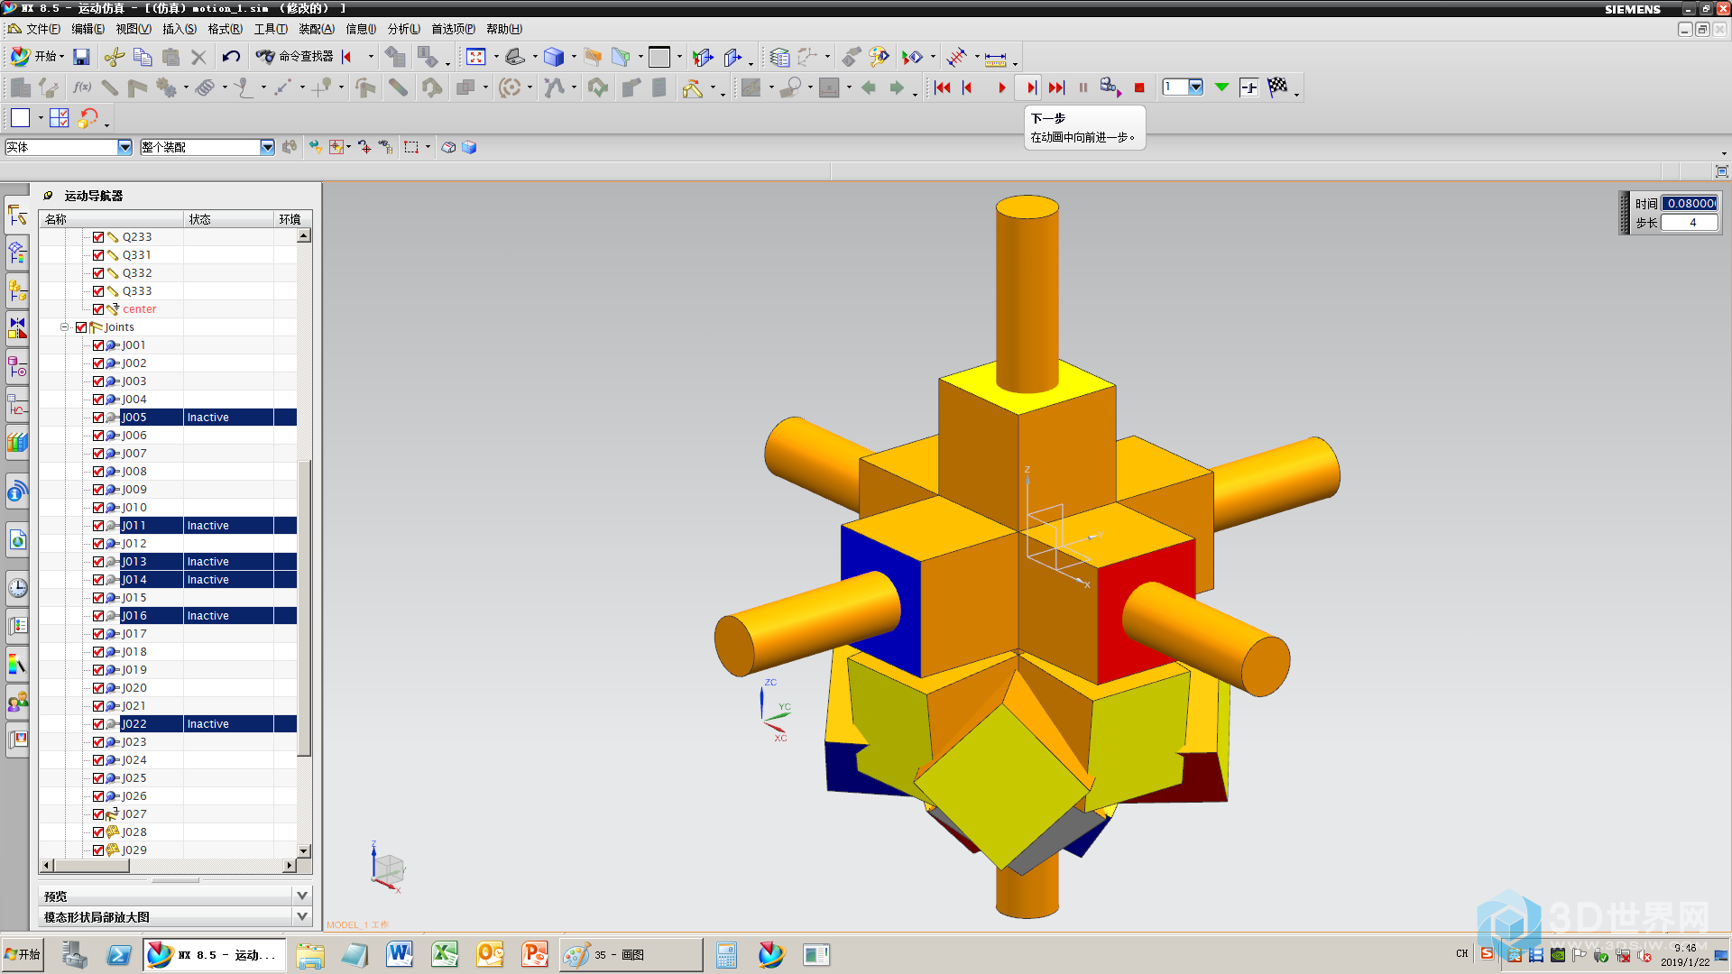
Task: Click the Undo arrow icon
Action: 231,58
